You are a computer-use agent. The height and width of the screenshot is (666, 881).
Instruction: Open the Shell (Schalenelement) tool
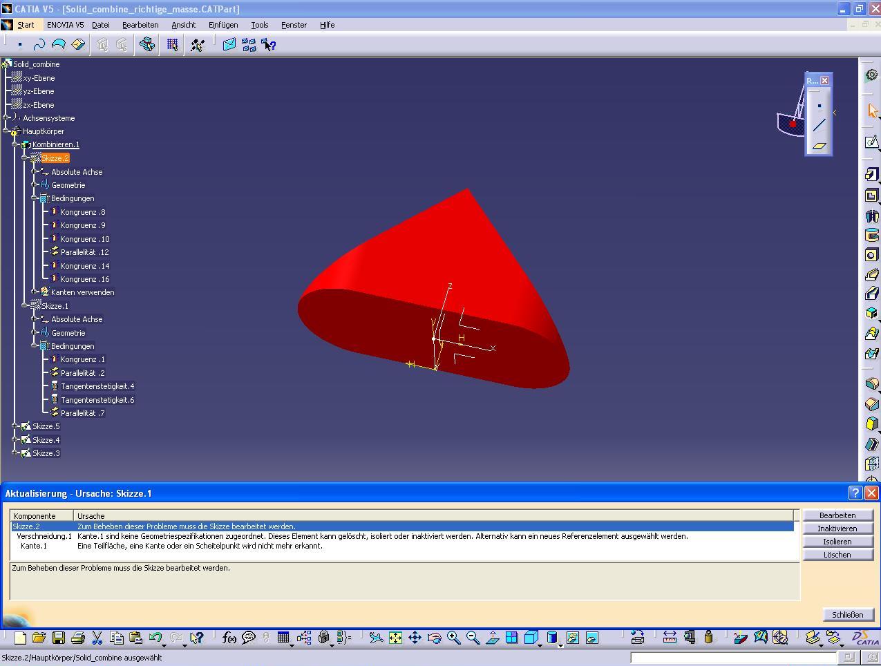pyautogui.click(x=871, y=444)
